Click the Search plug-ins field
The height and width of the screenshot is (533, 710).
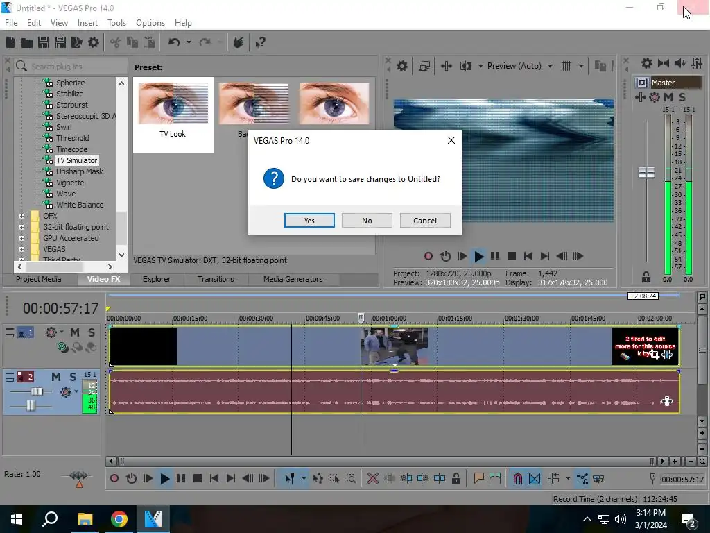(71, 66)
